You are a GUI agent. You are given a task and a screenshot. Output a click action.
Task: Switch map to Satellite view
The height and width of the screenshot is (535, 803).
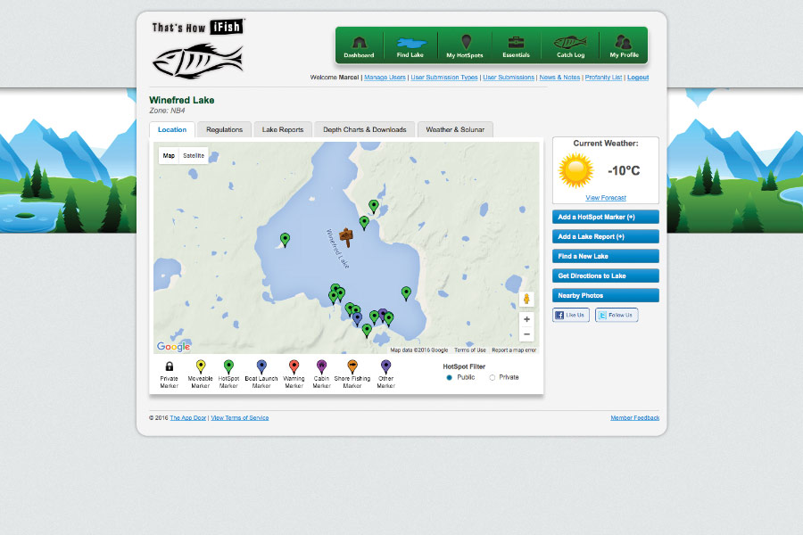194,155
